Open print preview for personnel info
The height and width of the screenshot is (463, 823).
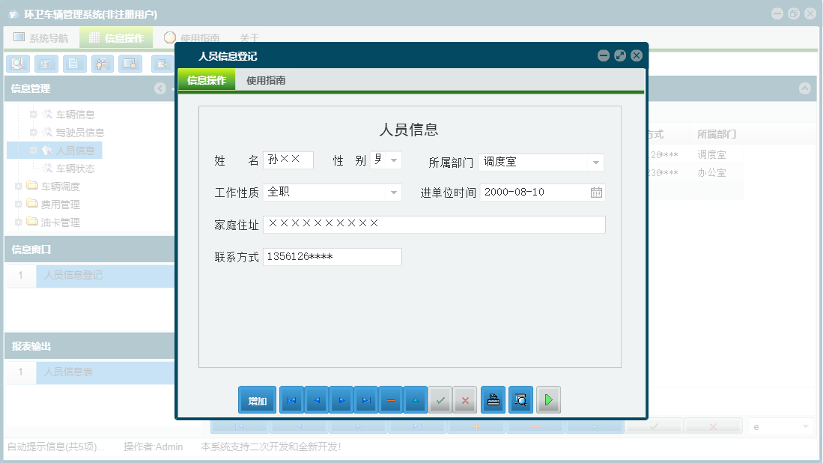pyautogui.click(x=519, y=399)
